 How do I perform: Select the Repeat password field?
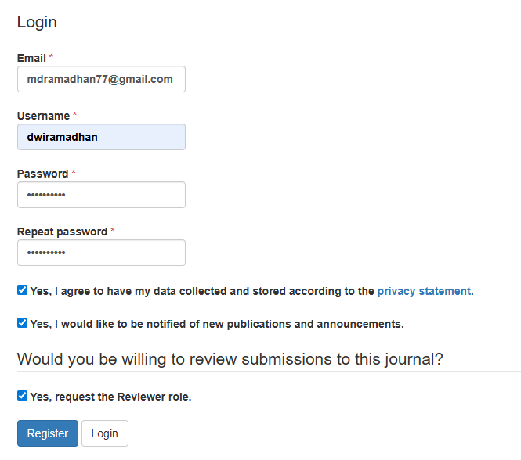pos(101,253)
